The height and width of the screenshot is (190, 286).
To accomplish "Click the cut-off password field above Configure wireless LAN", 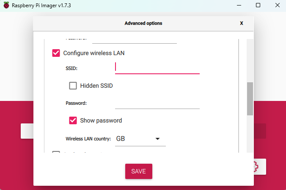I will pos(135,41).
